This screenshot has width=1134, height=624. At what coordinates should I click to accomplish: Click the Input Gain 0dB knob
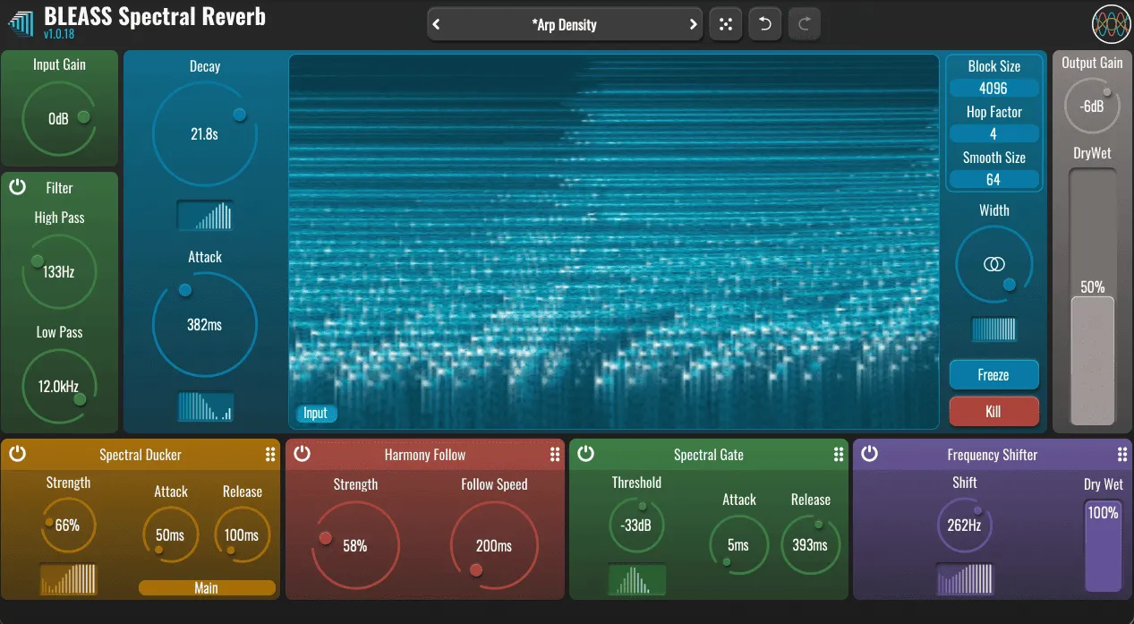coord(59,118)
